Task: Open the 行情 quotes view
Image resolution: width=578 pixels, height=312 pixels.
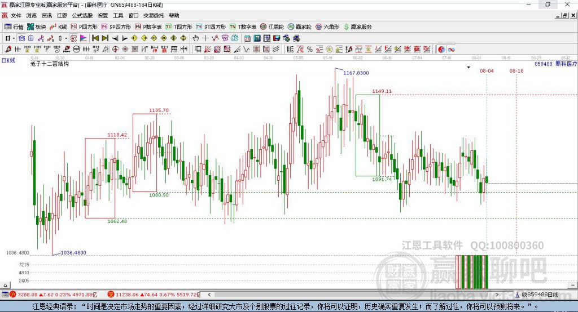Action: [14, 27]
